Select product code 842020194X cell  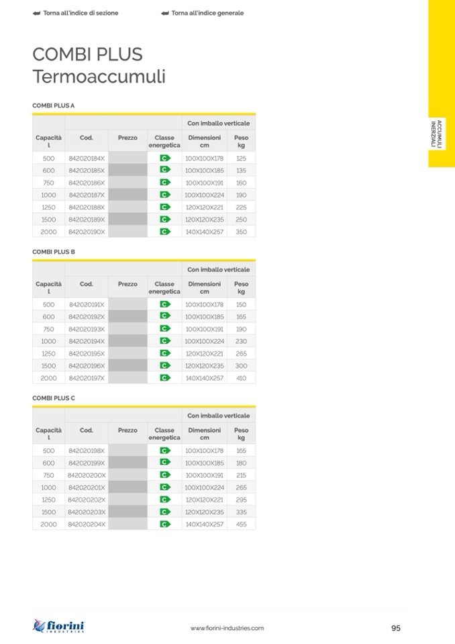tap(87, 341)
